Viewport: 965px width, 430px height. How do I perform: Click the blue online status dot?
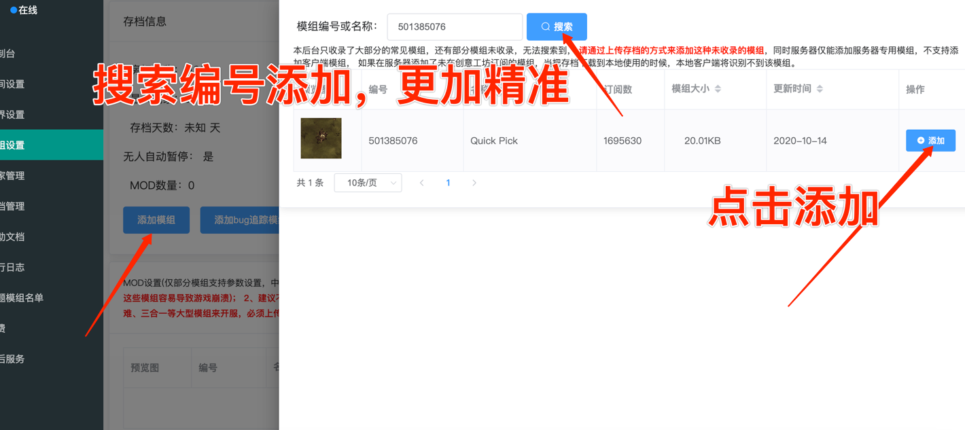coord(14,10)
